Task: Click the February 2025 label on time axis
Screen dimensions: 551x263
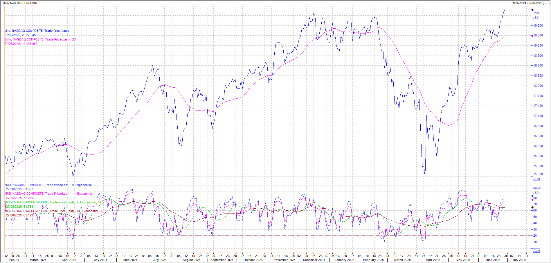Action: [373, 260]
